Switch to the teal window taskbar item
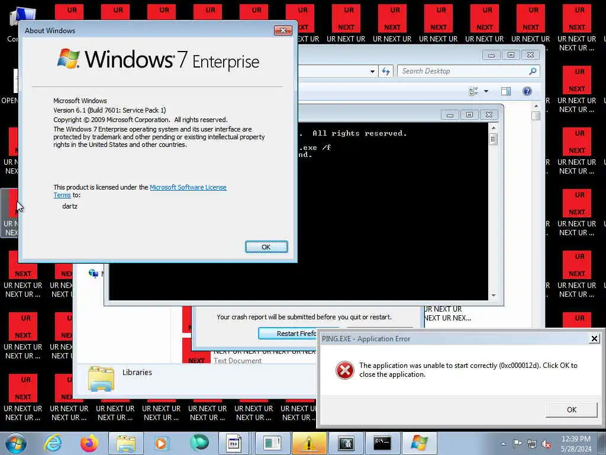This screenshot has width=606, height=455. tap(272, 443)
